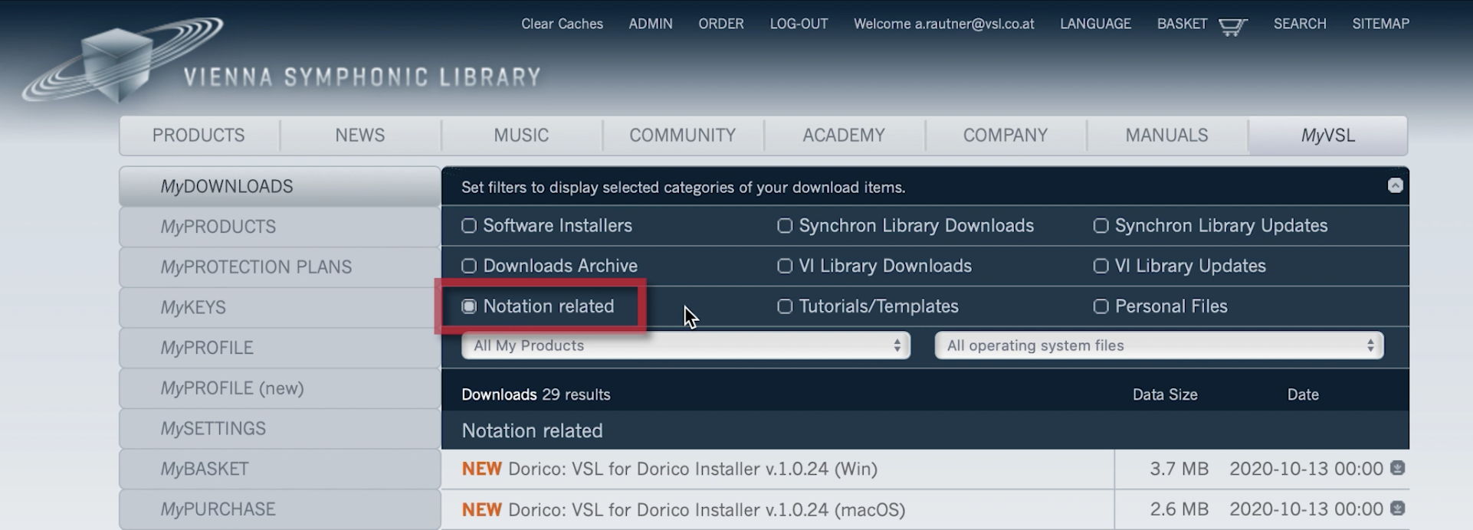The image size is (1473, 530).
Task: Toggle the Synchron Library Updates checkbox
Action: [x=1101, y=226]
